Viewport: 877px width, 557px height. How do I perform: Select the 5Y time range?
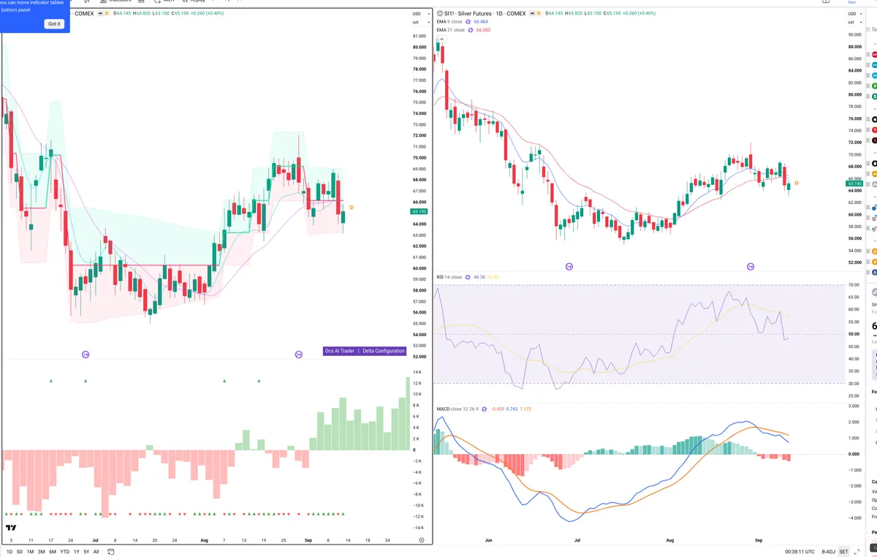pos(86,552)
